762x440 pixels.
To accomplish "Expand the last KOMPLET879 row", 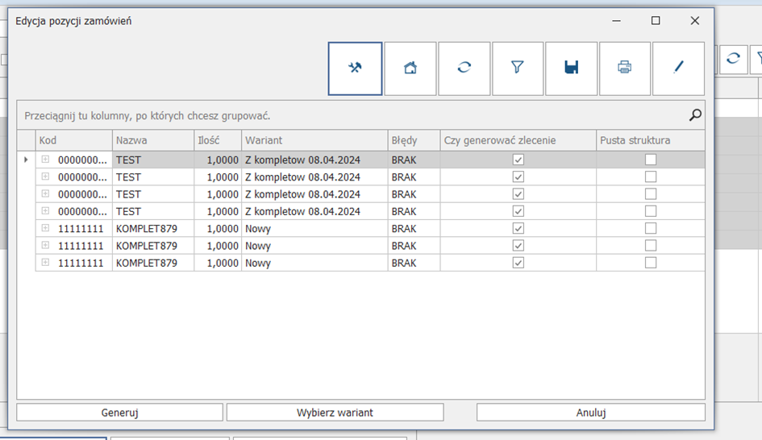I will pyautogui.click(x=45, y=263).
